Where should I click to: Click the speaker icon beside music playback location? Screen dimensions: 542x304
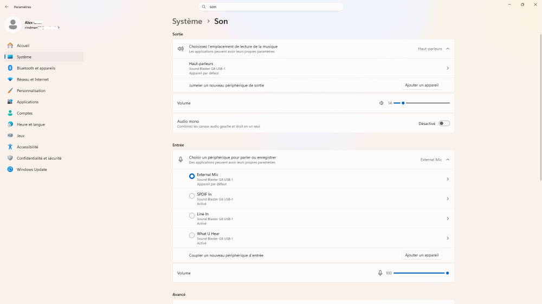pos(180,49)
